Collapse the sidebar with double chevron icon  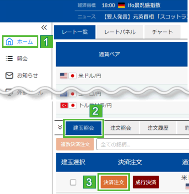tap(44, 27)
